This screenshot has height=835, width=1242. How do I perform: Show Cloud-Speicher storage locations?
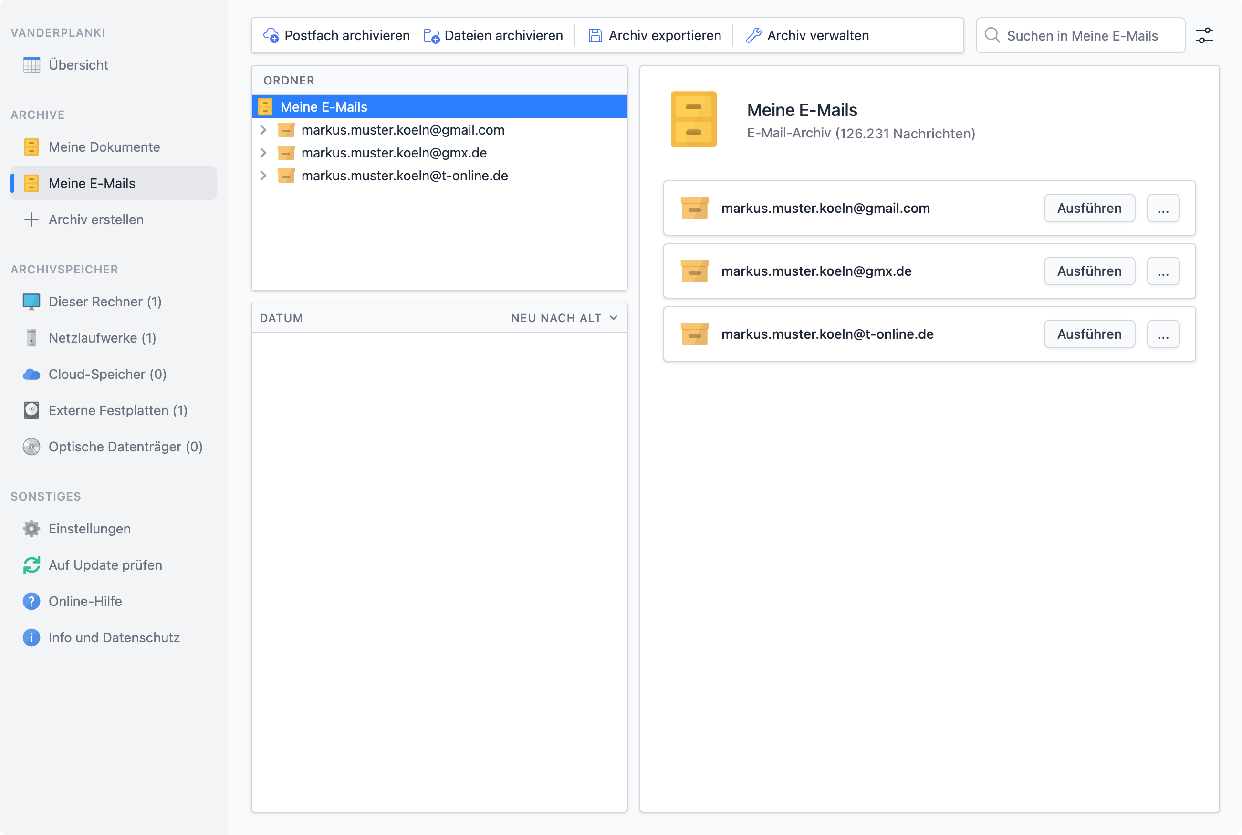pos(107,375)
